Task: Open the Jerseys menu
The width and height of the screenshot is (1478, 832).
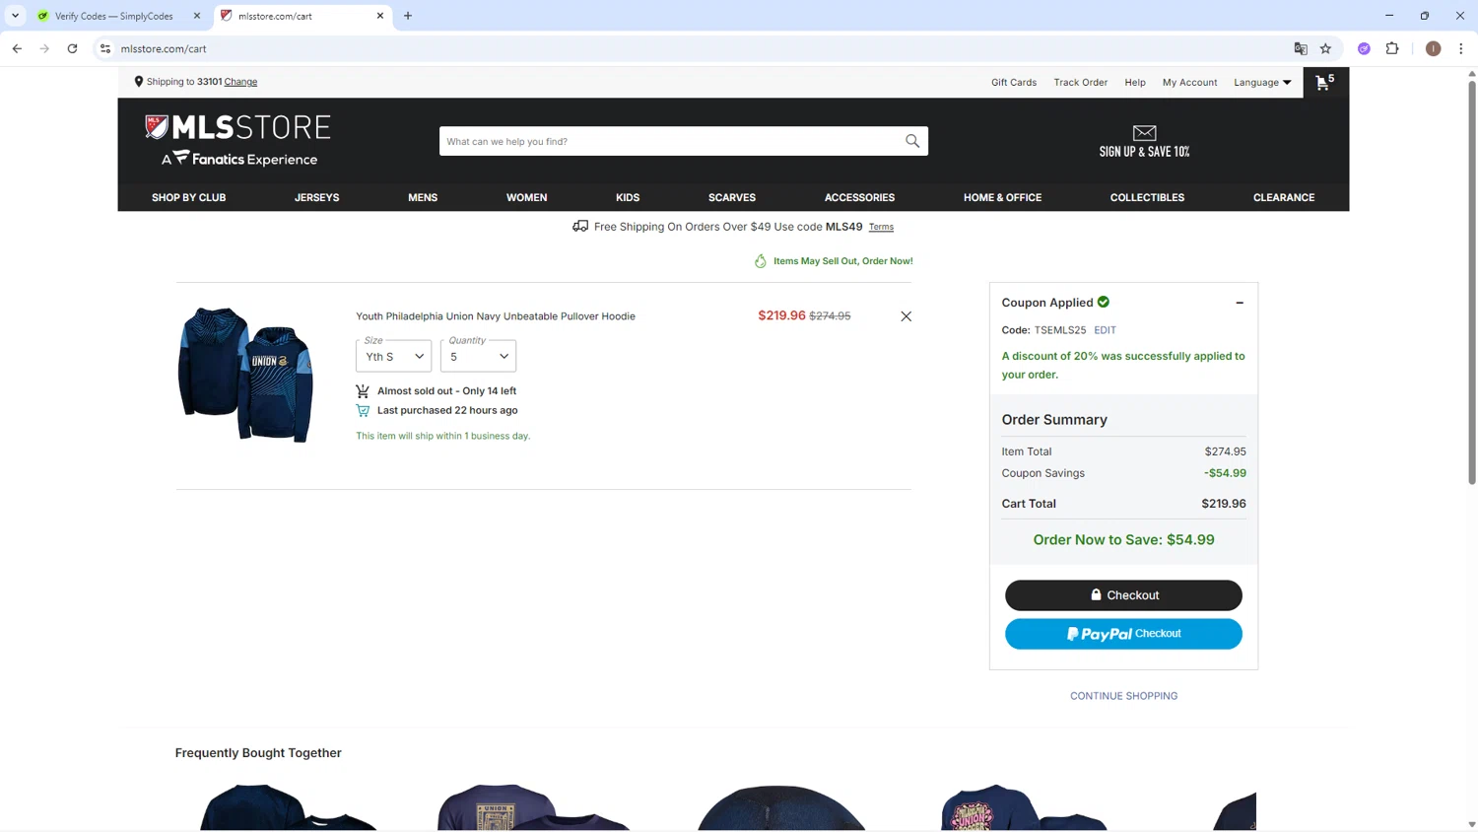Action: (316, 197)
